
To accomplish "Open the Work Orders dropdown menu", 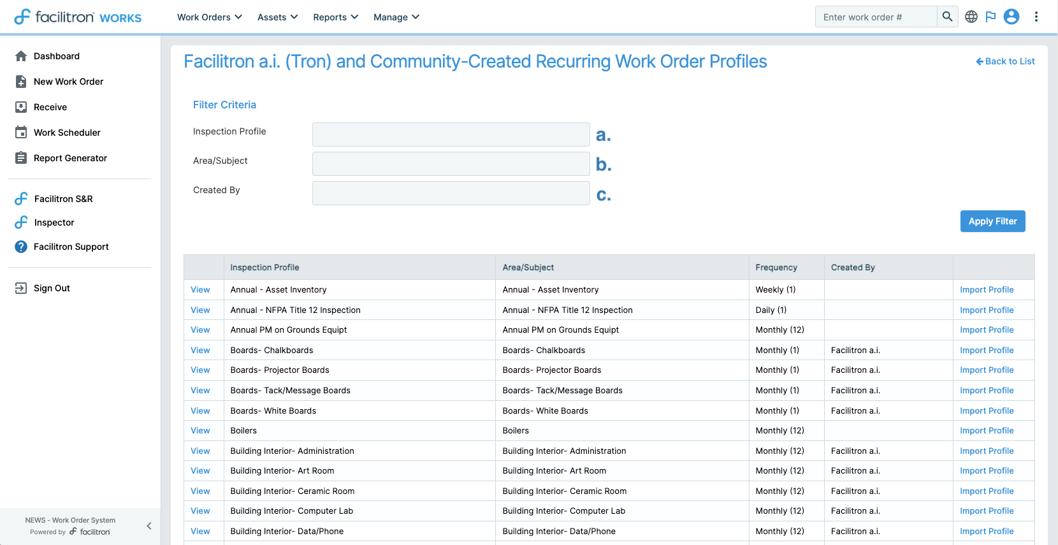I will click(x=210, y=17).
